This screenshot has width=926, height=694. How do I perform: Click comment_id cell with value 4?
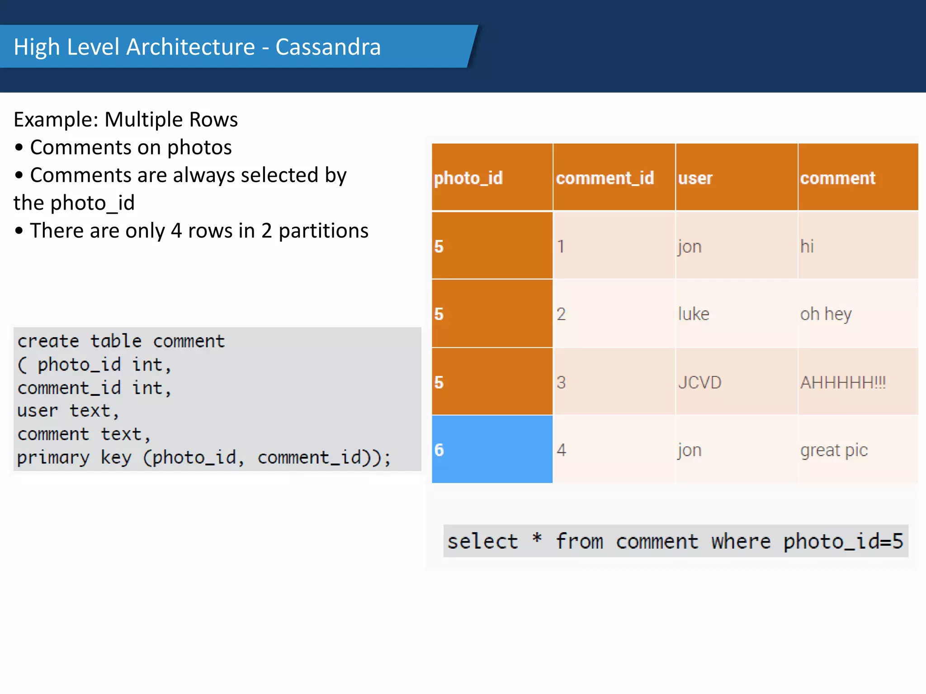(561, 450)
